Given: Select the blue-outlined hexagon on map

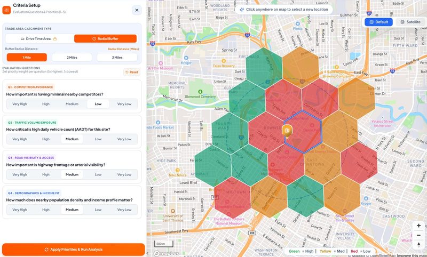Looking at the screenshot, I should (x=303, y=132).
